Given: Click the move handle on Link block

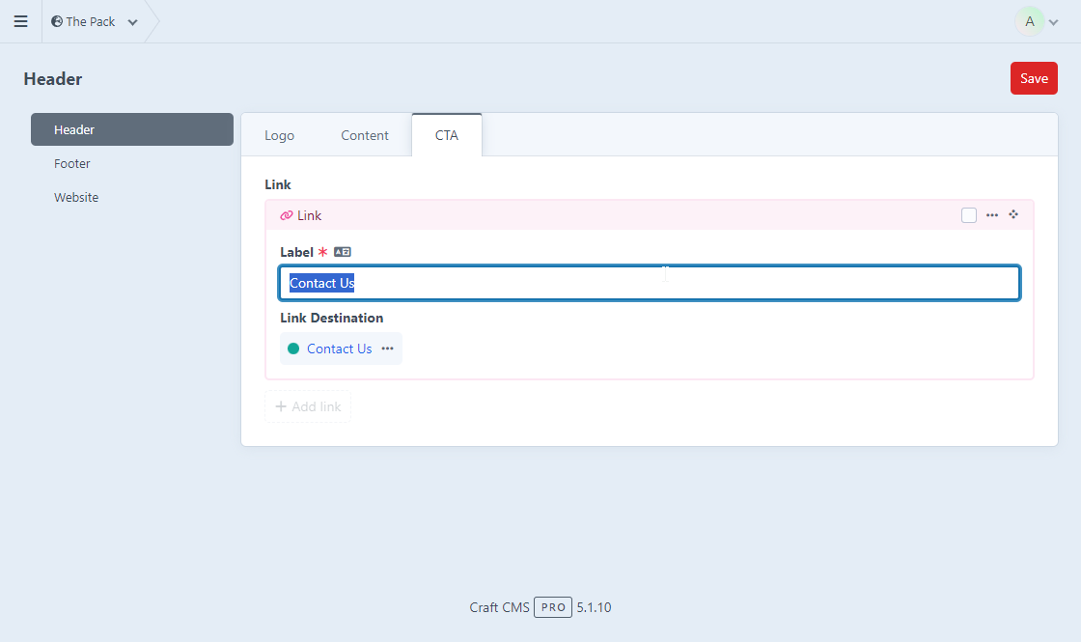Looking at the screenshot, I should [x=1013, y=214].
